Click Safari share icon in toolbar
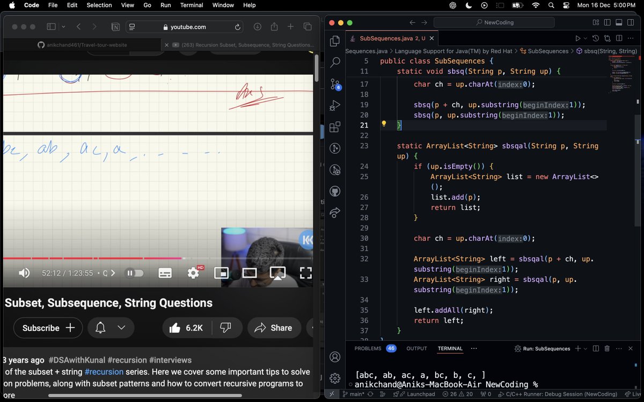Image resolution: width=644 pixels, height=402 pixels. coord(274,27)
